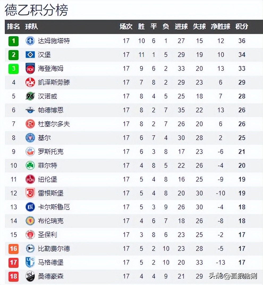
Task: Click the 马格德堡 team crest
Action: click(x=30, y=262)
